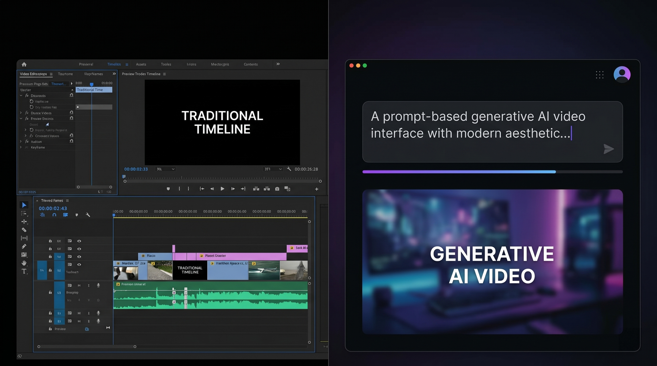The height and width of the screenshot is (366, 657).
Task: Open the 3T1 resolution dropdown
Action: [x=273, y=169]
